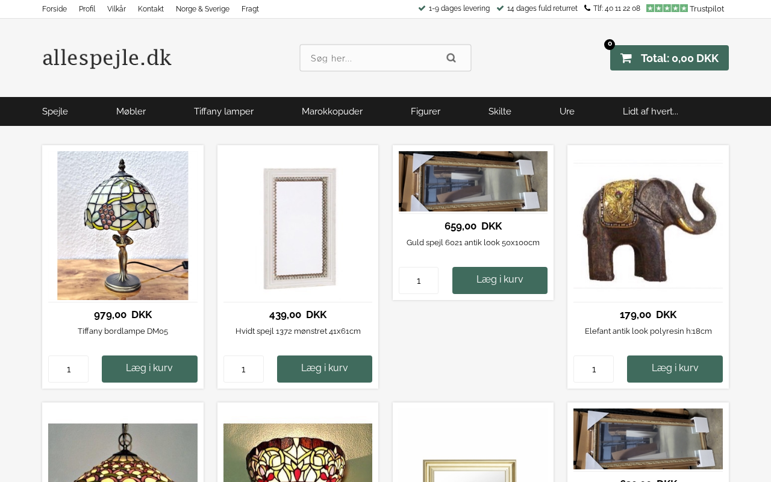Open the shopping cart icon
The width and height of the screenshot is (771, 482).
[626, 58]
